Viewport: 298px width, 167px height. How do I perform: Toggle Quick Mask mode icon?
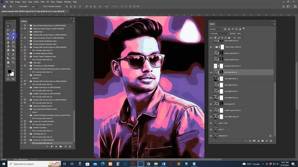pyautogui.click(x=8, y=79)
